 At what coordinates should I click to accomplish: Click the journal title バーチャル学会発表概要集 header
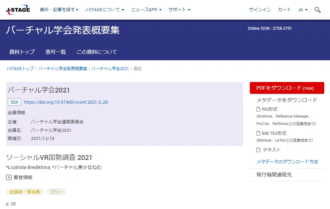63,30
